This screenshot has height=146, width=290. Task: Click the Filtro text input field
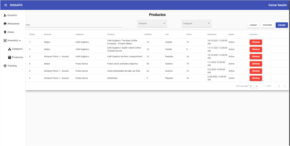pos(74,25)
